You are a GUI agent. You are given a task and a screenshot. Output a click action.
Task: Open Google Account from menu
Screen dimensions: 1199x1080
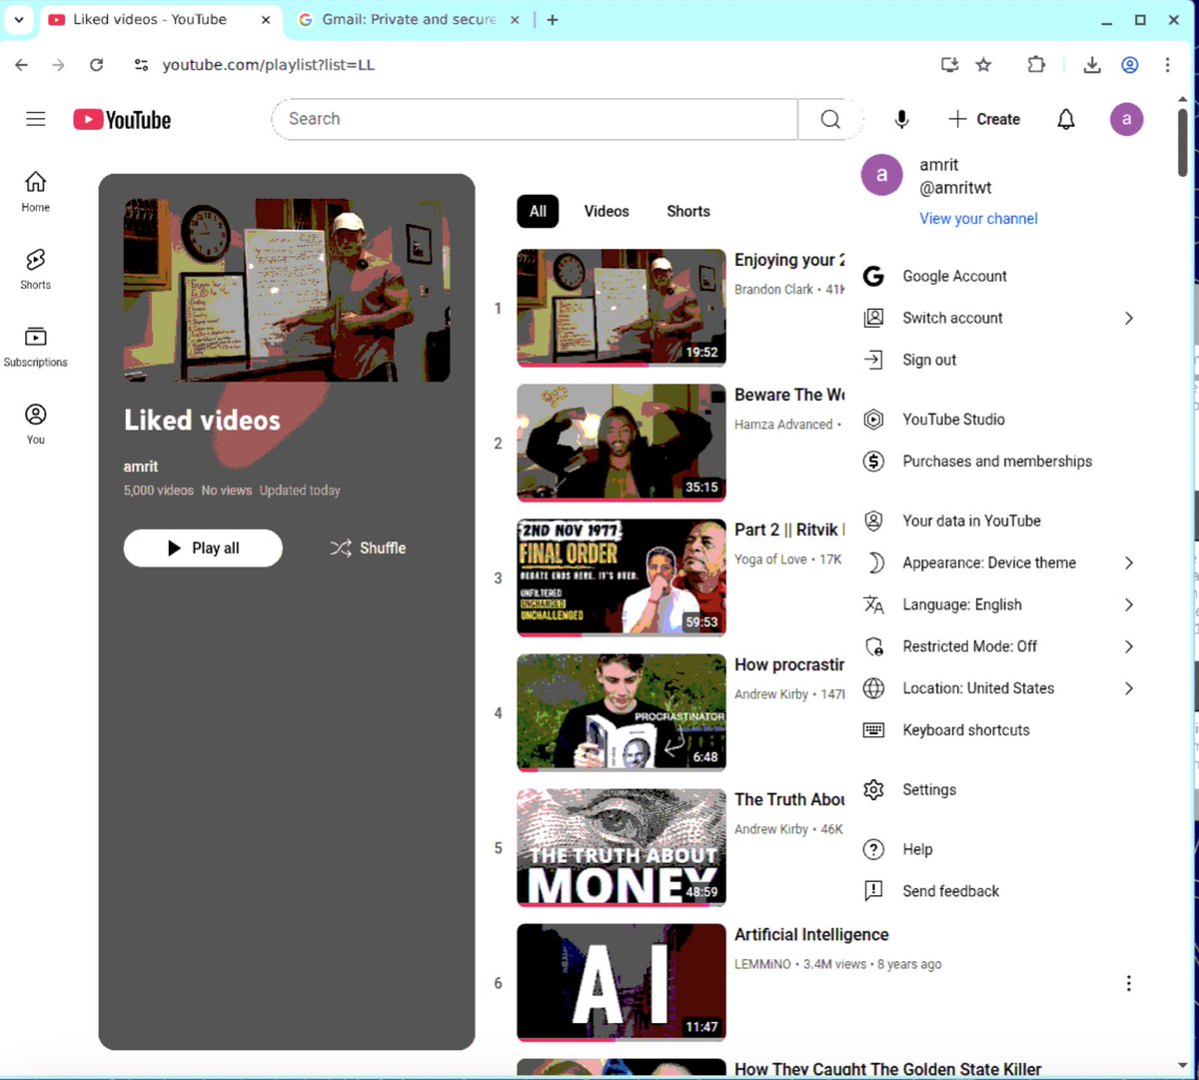click(1000, 276)
